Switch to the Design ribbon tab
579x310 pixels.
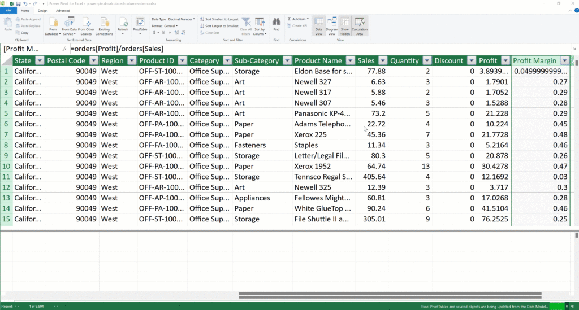42,11
